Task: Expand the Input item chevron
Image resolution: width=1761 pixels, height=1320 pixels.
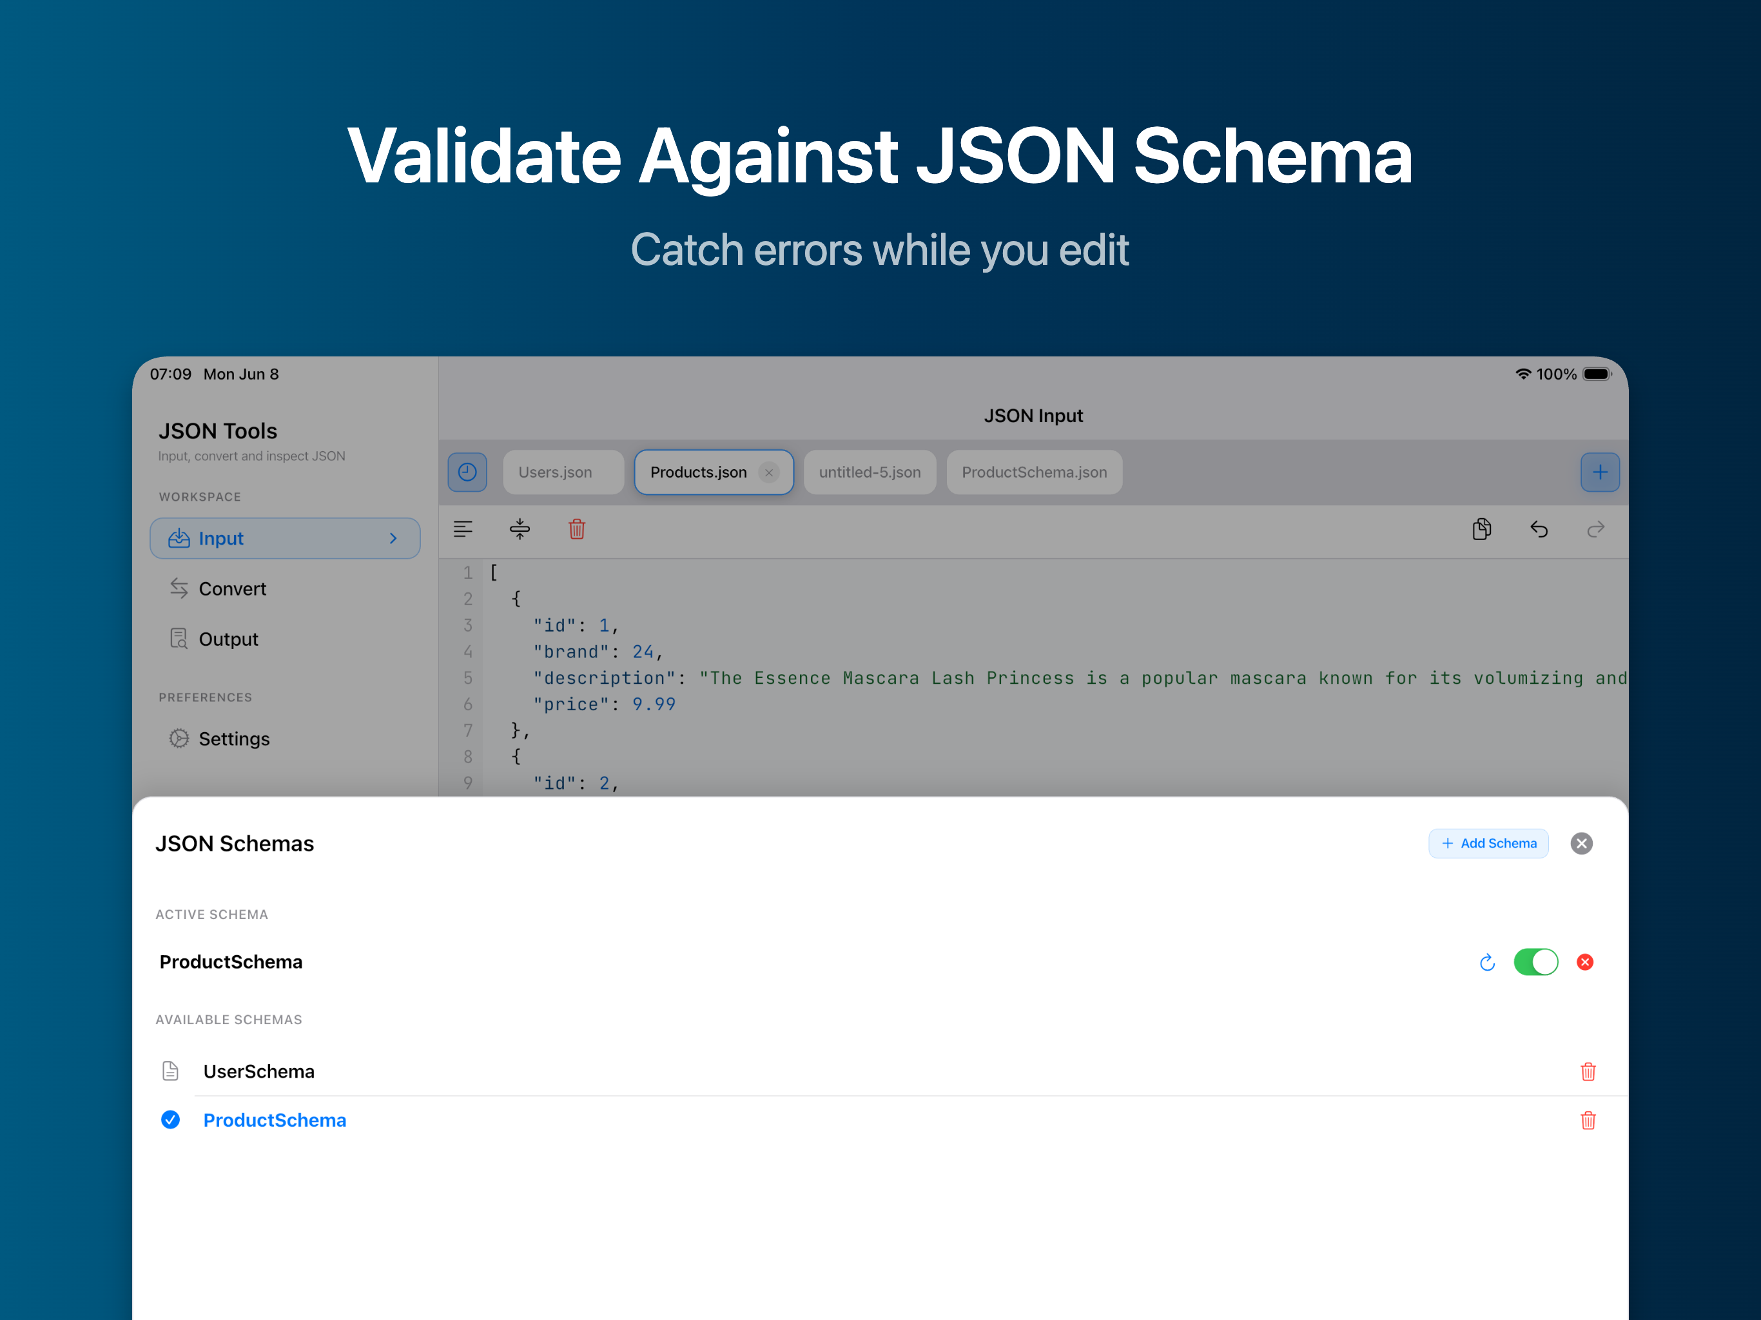Action: pyautogui.click(x=393, y=539)
